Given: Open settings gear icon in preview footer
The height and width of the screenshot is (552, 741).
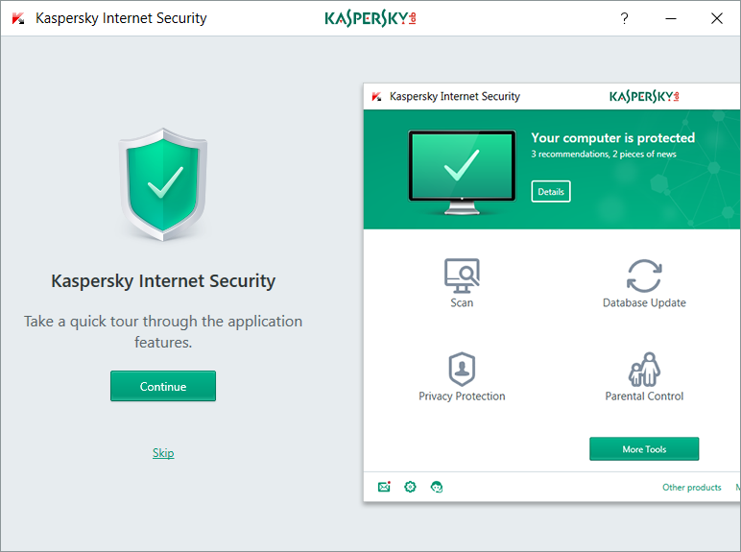Looking at the screenshot, I should pos(410,487).
